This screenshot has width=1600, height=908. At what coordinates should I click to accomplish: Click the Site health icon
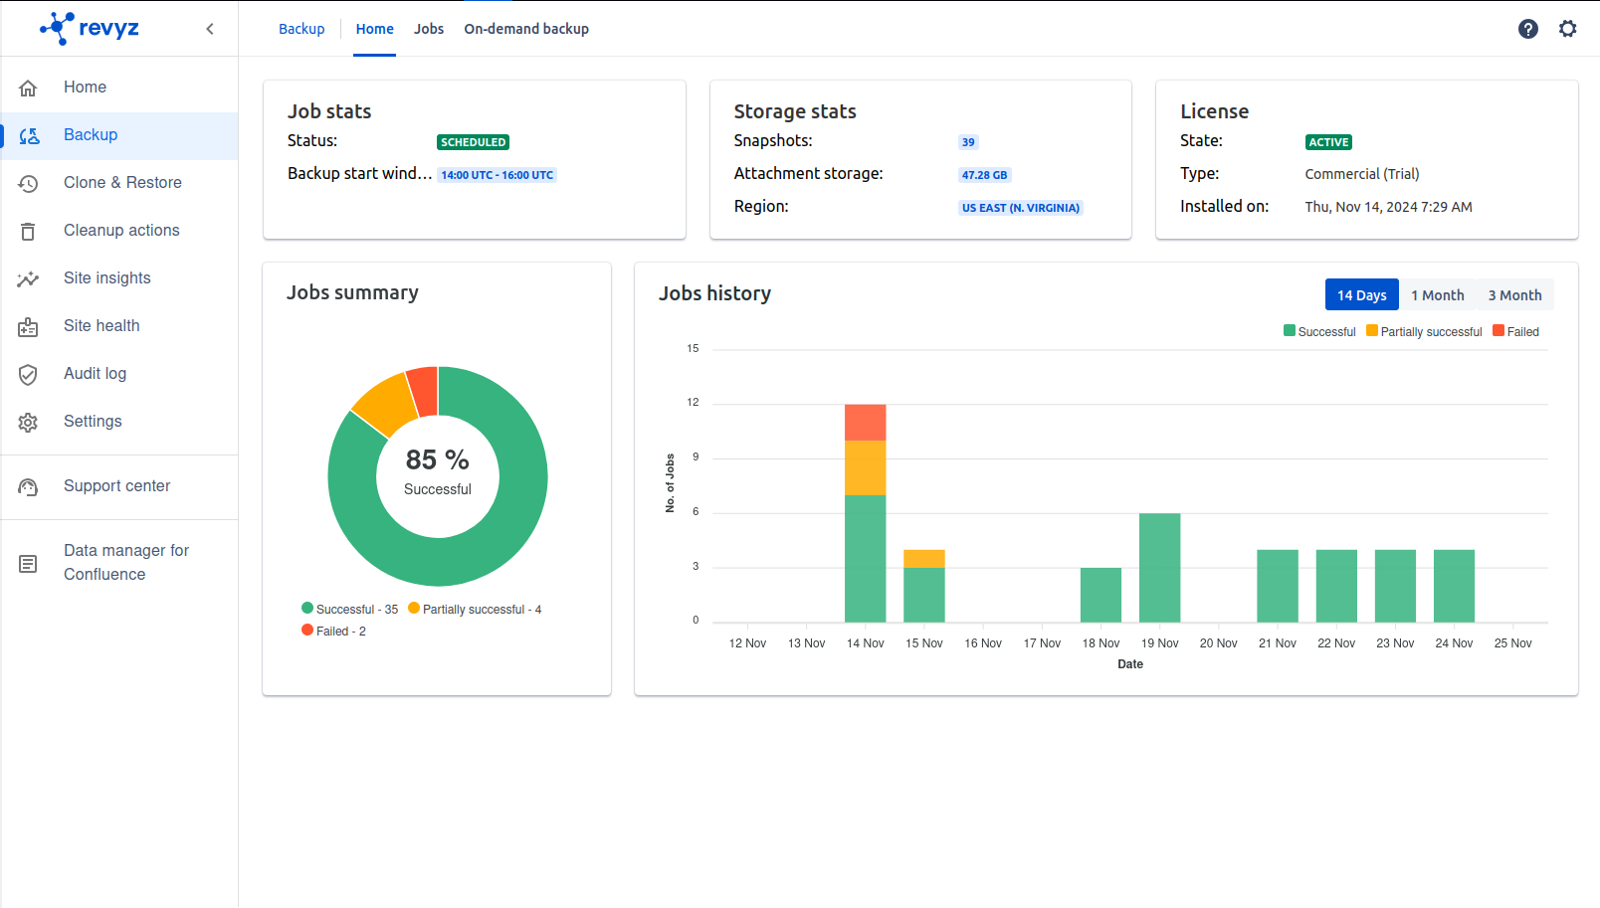click(x=28, y=326)
